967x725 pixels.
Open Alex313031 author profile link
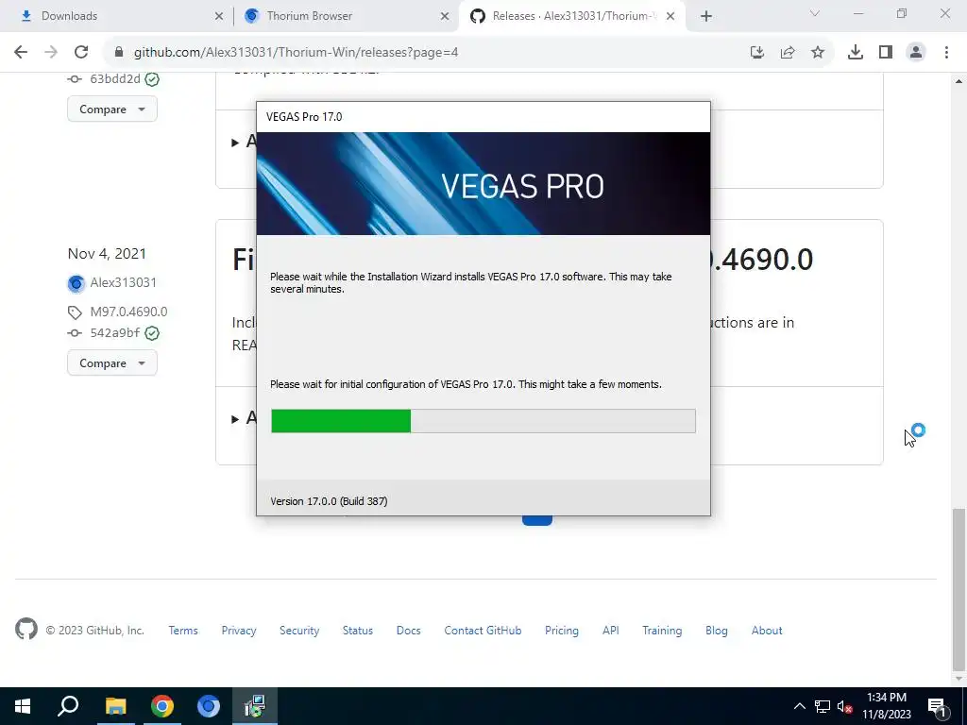pos(124,282)
